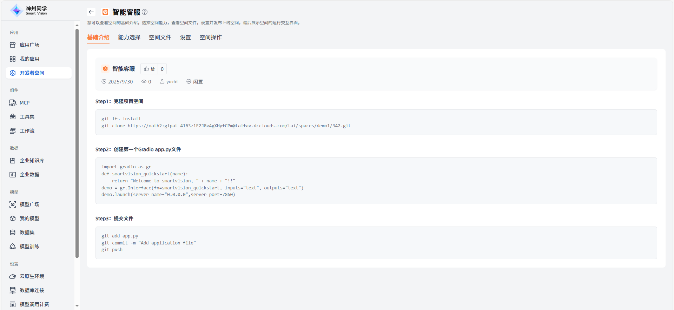
Task: Switch to the 能力选择 tab
Action: pos(129,37)
